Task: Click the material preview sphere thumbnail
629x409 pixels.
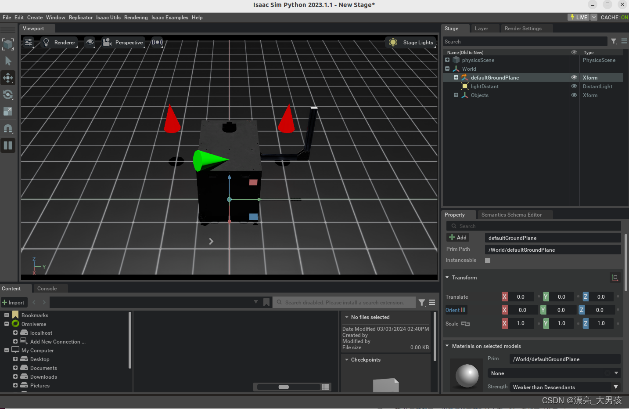Action: click(x=467, y=376)
